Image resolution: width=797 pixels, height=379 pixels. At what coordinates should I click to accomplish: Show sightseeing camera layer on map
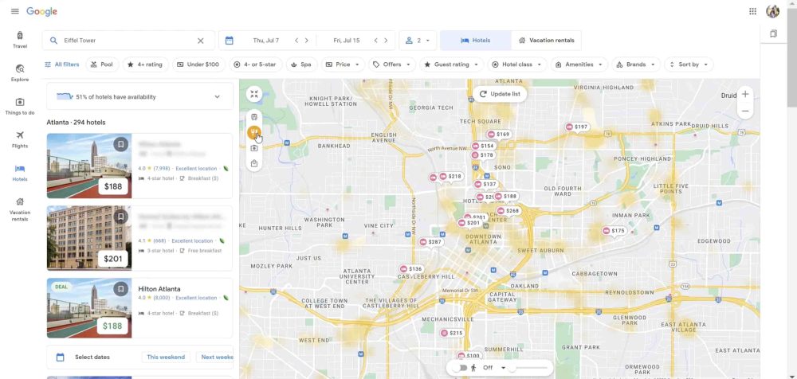[x=253, y=148]
